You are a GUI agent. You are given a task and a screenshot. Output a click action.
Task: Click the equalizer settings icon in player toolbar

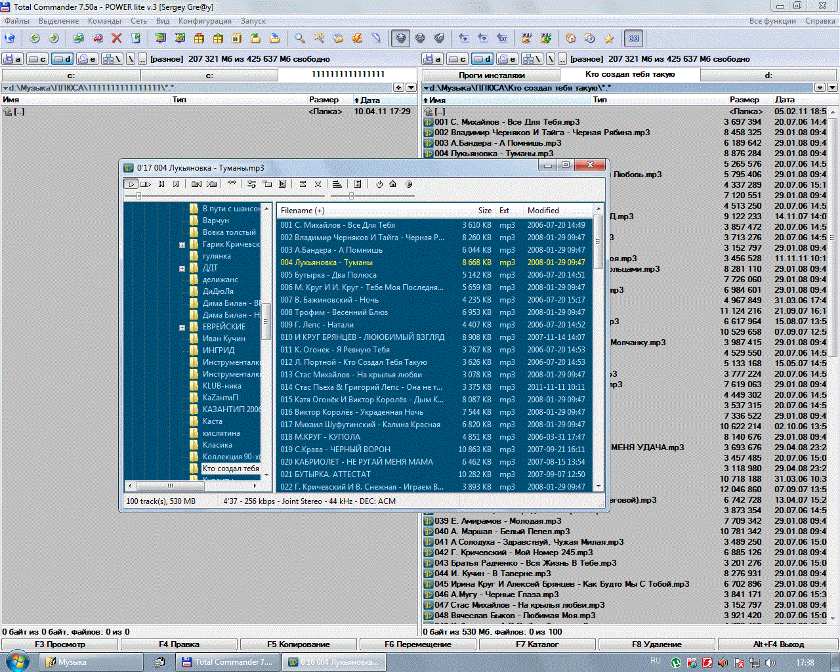click(x=252, y=184)
